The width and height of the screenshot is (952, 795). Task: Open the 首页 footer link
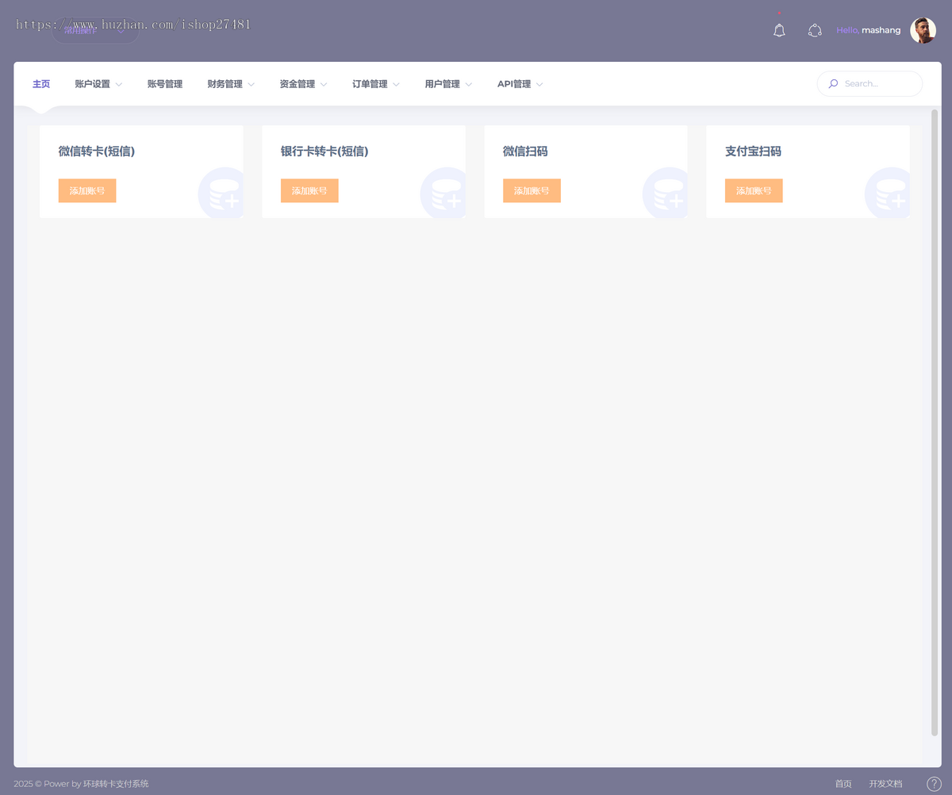point(843,784)
